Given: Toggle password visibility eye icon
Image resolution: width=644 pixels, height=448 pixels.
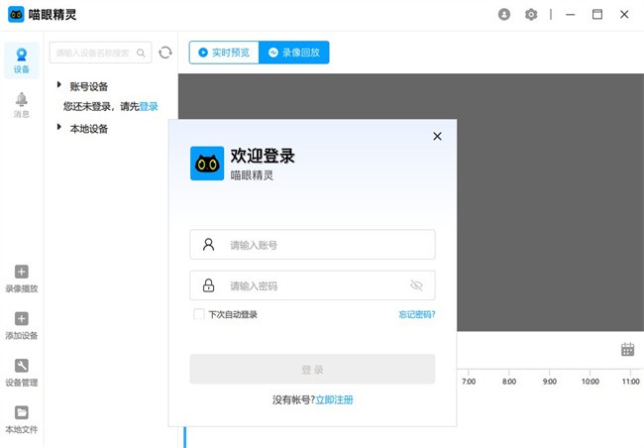Looking at the screenshot, I should point(416,285).
